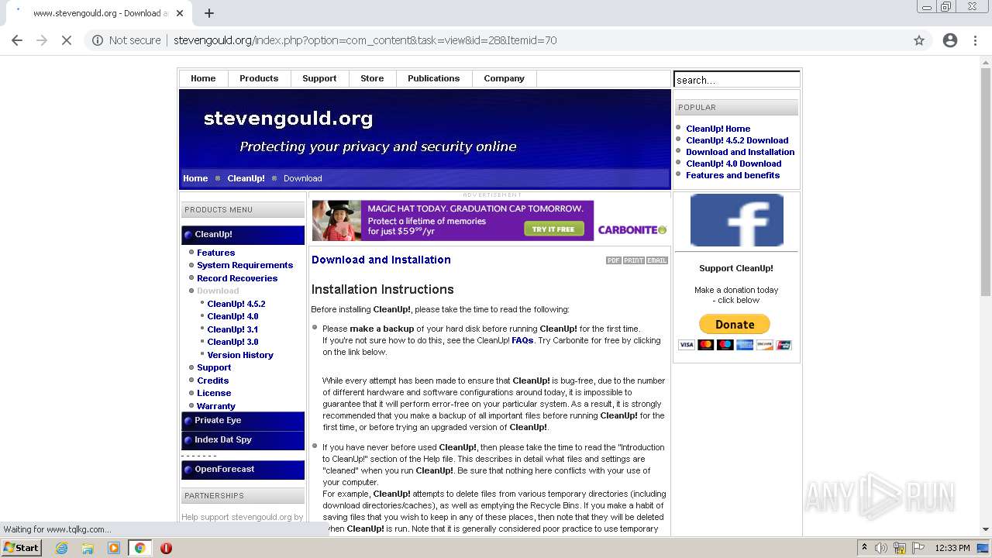Bookmark this page with the star

(919, 40)
